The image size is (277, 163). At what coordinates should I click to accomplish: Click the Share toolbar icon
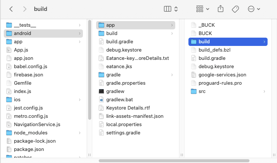[221, 9]
